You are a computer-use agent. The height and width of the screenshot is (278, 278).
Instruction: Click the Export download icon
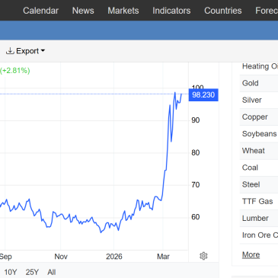(10, 51)
